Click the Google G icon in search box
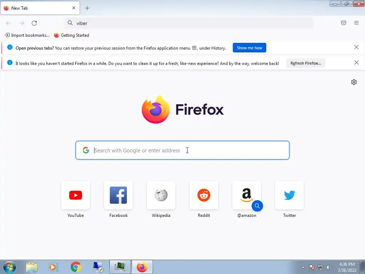 tap(86, 150)
